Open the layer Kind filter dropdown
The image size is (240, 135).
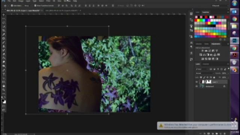coord(202,69)
